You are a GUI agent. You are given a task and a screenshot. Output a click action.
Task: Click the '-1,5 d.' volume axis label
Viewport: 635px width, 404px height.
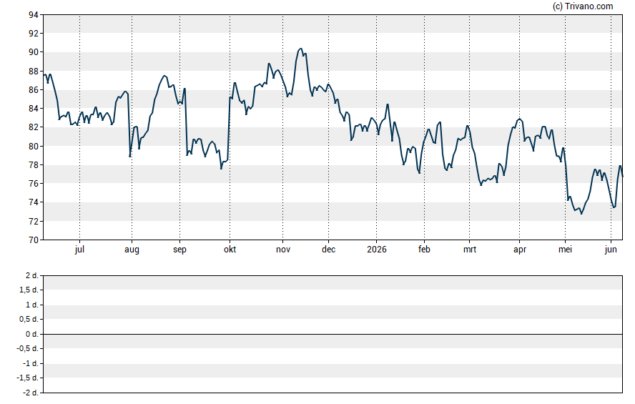point(28,378)
